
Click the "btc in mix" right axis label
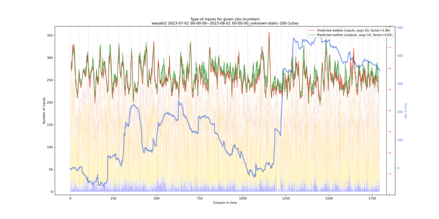(x=405, y=110)
